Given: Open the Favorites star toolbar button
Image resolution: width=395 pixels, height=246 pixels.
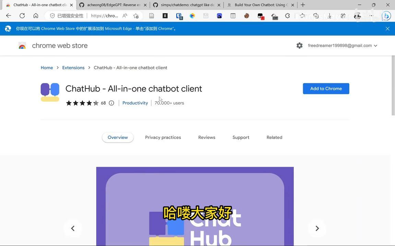Looking at the screenshot, I should [302, 16].
